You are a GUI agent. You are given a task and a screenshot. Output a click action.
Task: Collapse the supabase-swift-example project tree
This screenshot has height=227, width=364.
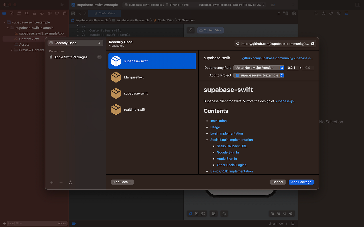tap(4, 22)
